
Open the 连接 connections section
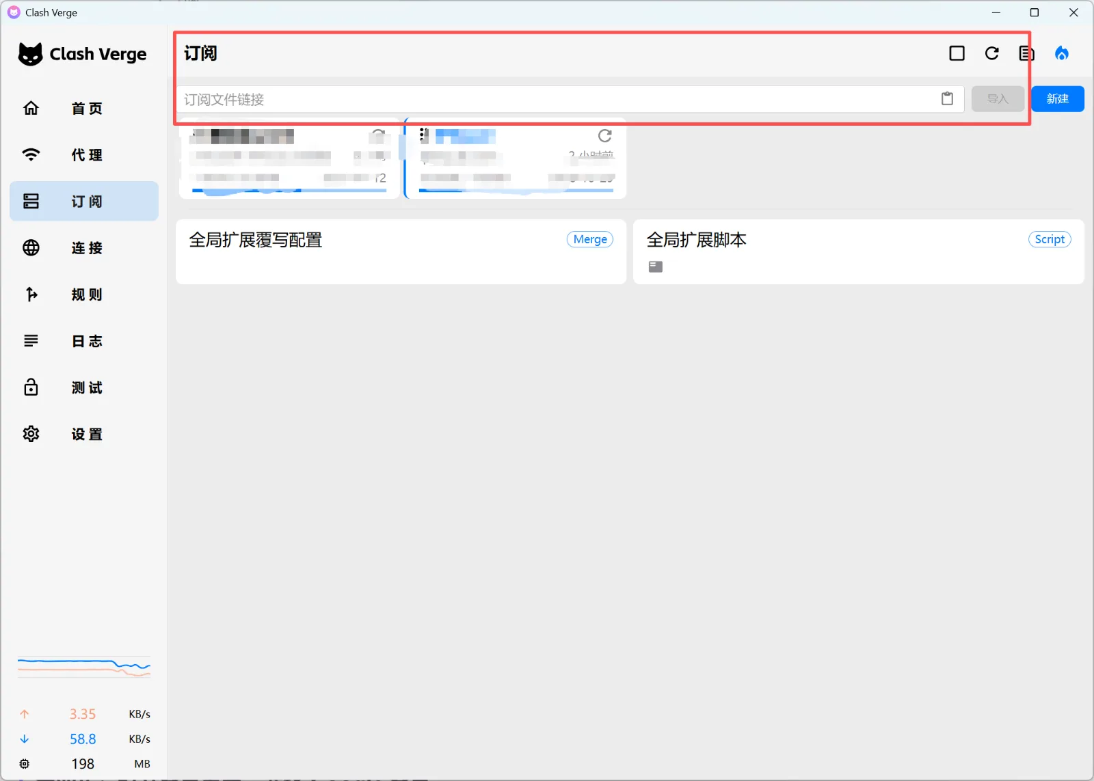point(84,247)
